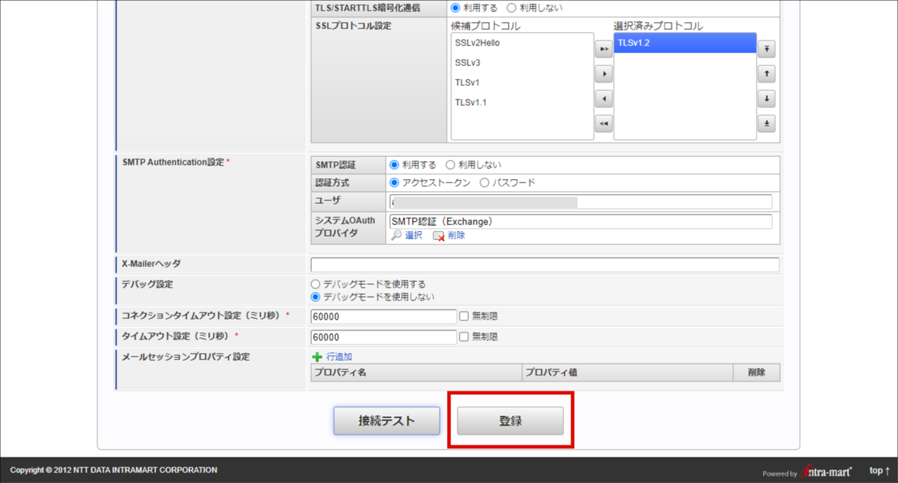Choose アクセストークン authentication method
This screenshot has width=898, height=483.
(x=394, y=183)
